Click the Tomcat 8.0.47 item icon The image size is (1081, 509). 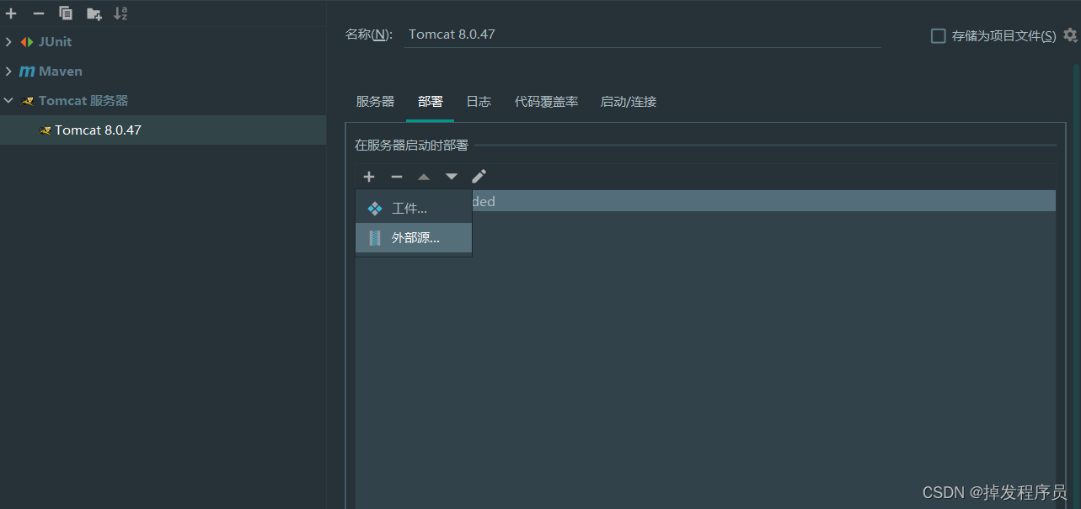click(45, 130)
